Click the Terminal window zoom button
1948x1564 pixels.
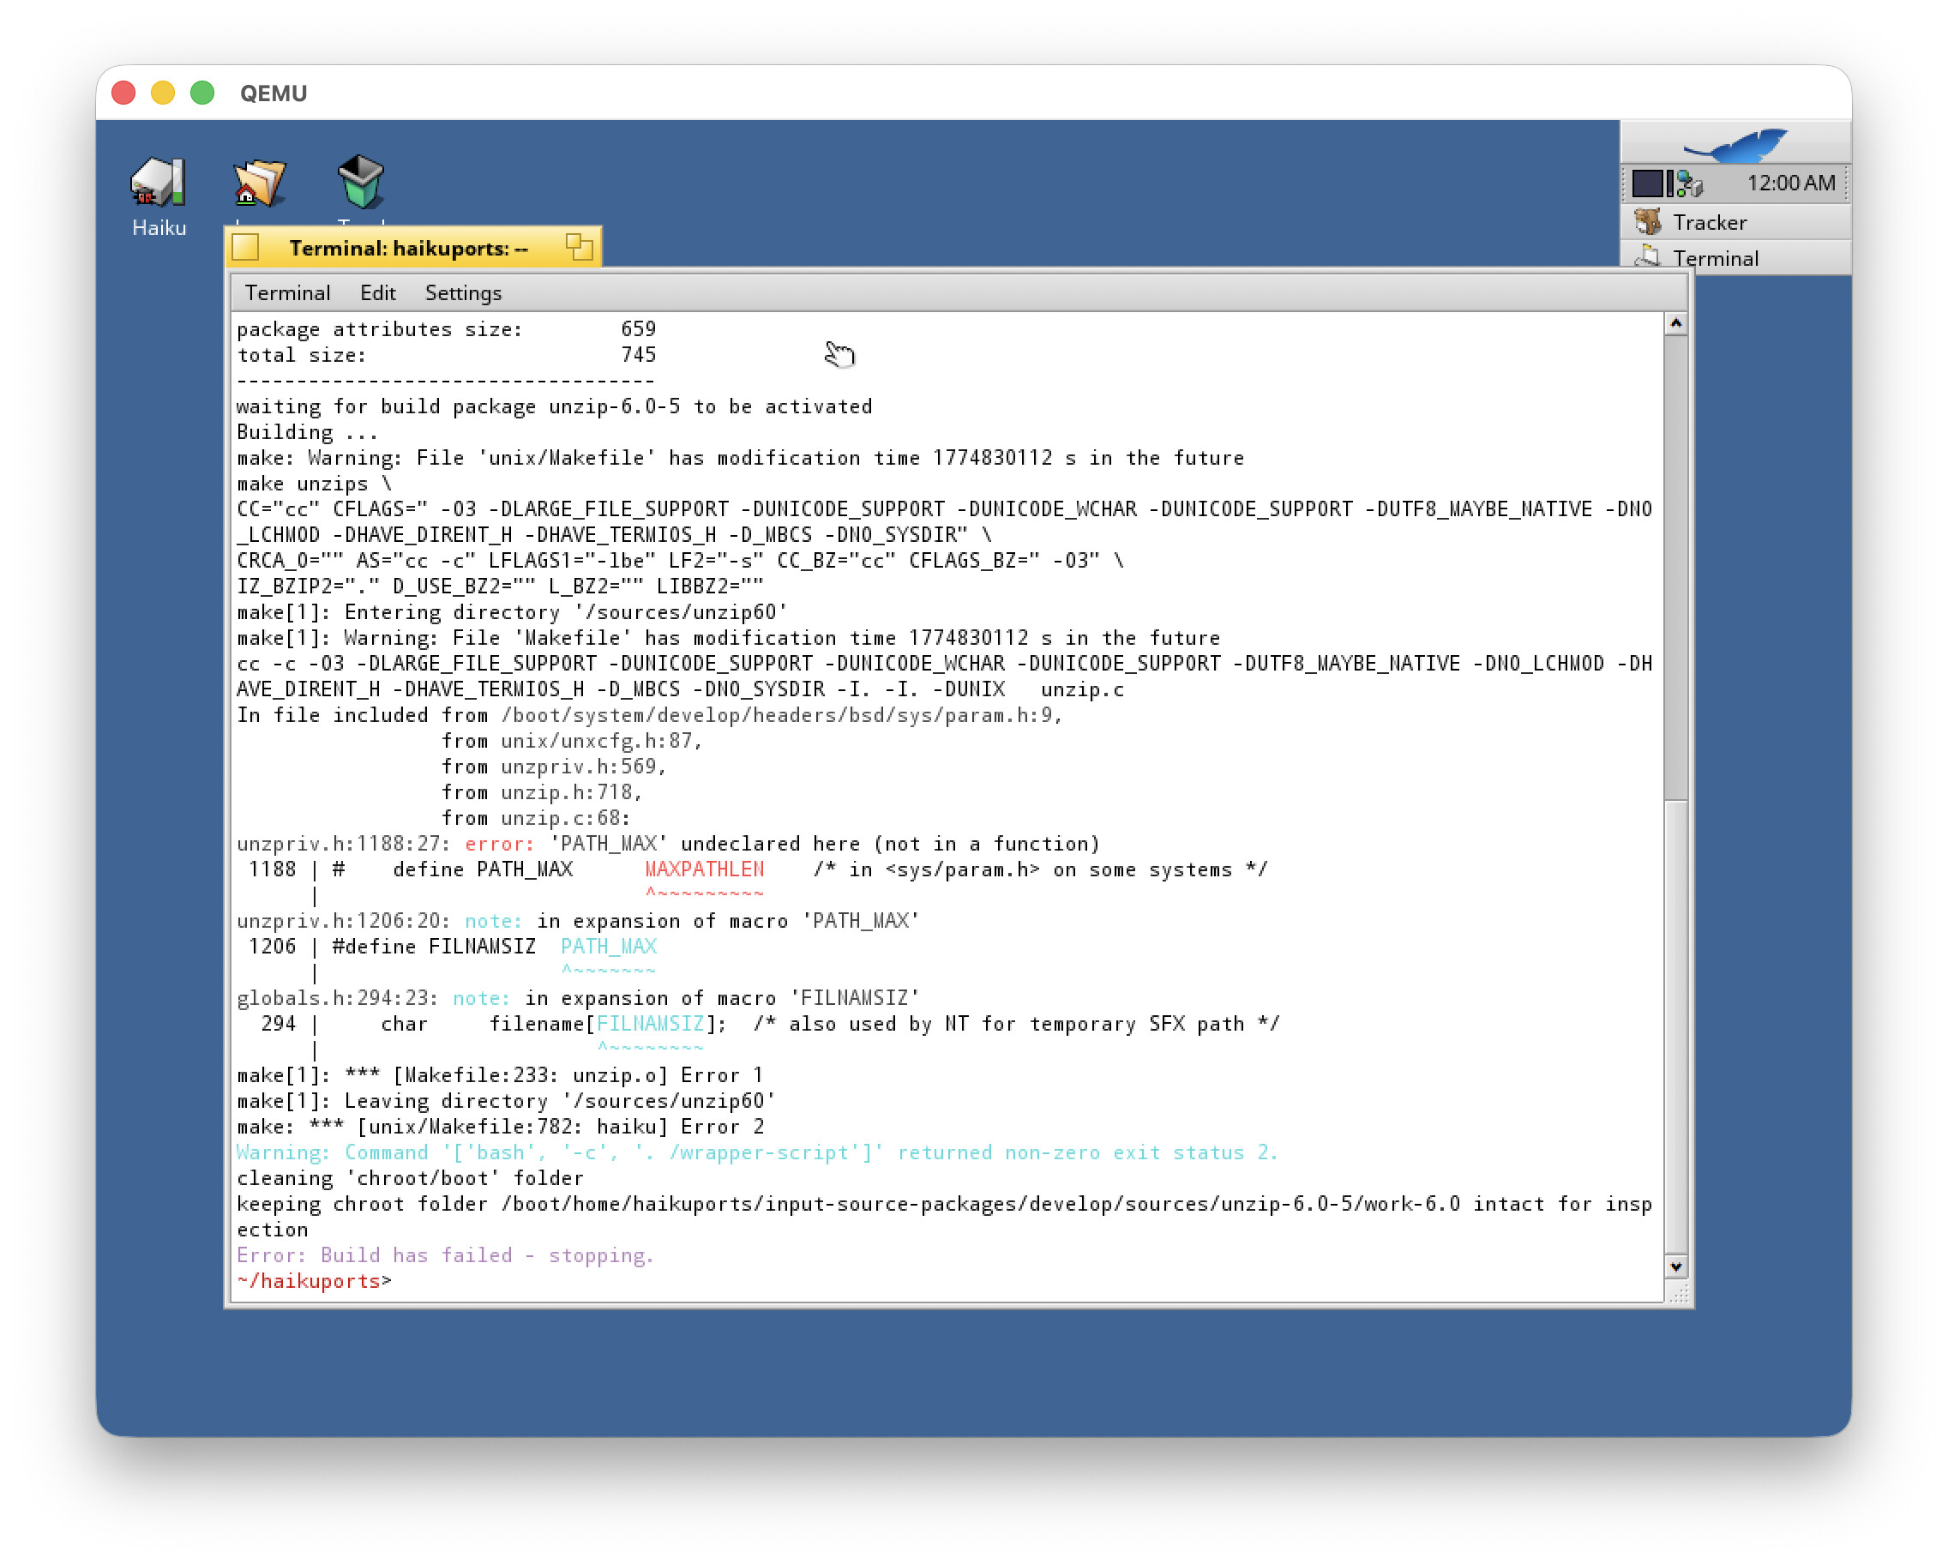point(578,247)
